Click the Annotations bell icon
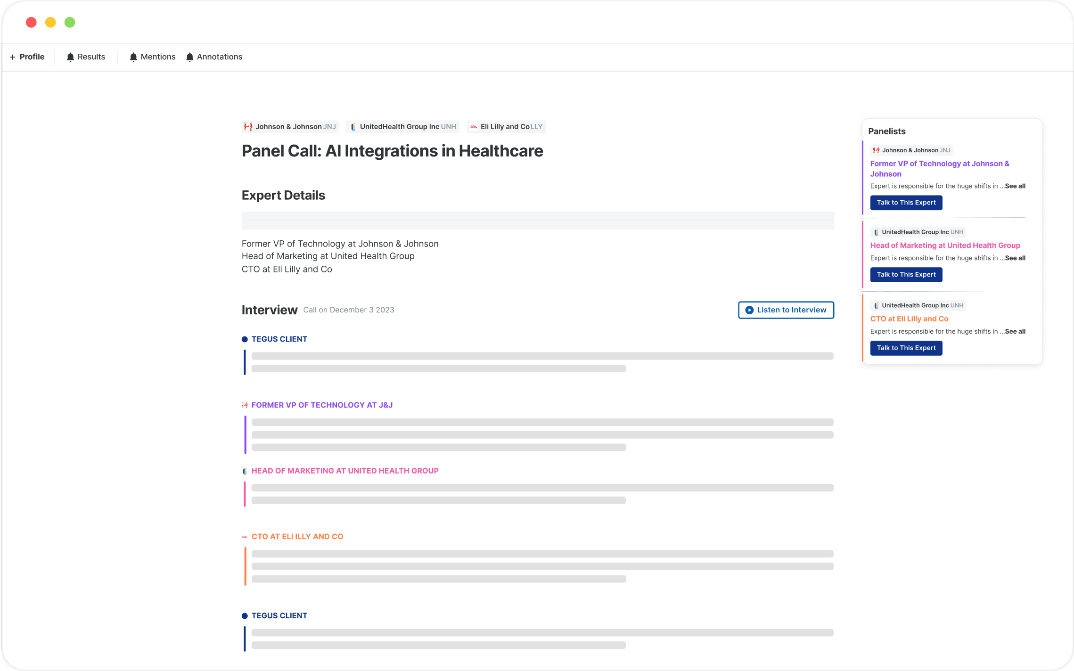 [189, 57]
